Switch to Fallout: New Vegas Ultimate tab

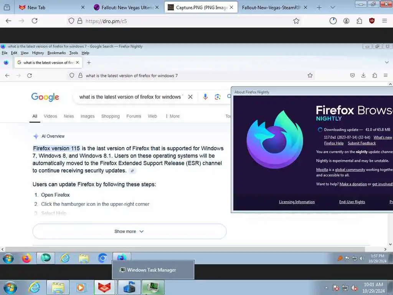(x=127, y=8)
